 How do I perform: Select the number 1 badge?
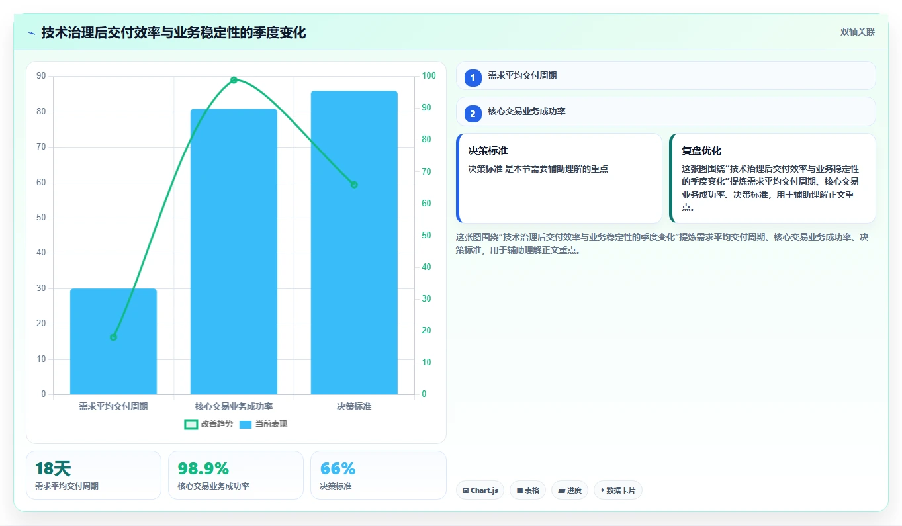[x=473, y=78]
